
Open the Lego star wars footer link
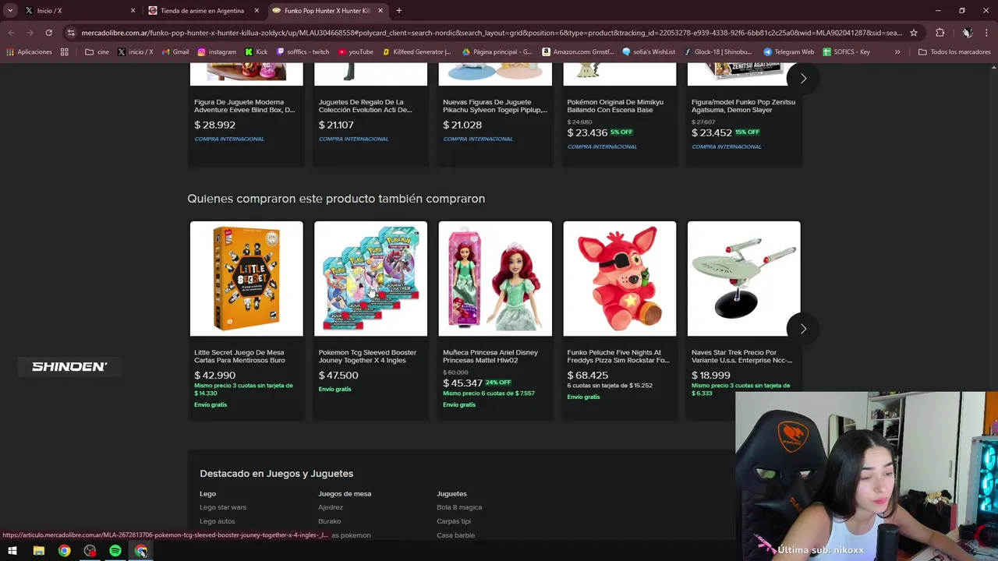[223, 507]
